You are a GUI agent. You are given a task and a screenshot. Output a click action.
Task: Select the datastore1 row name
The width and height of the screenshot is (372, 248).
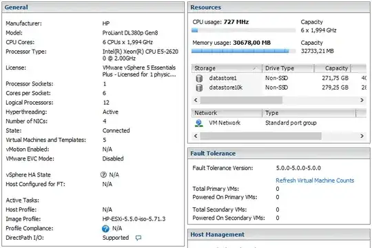pos(223,78)
